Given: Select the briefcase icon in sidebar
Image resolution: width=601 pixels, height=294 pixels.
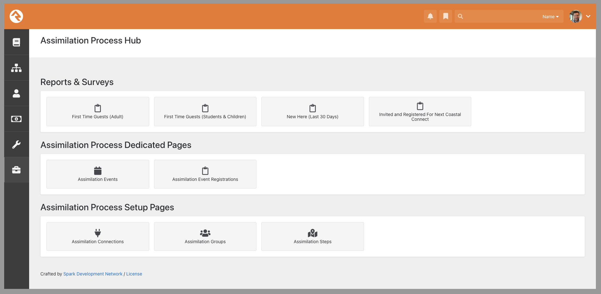Looking at the screenshot, I should 16,170.
